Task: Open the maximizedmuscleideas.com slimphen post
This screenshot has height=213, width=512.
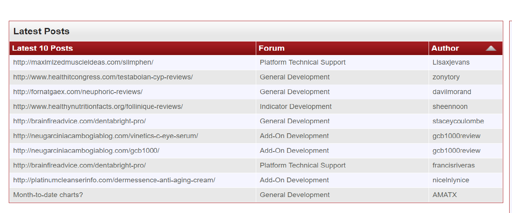Action: (x=83, y=62)
